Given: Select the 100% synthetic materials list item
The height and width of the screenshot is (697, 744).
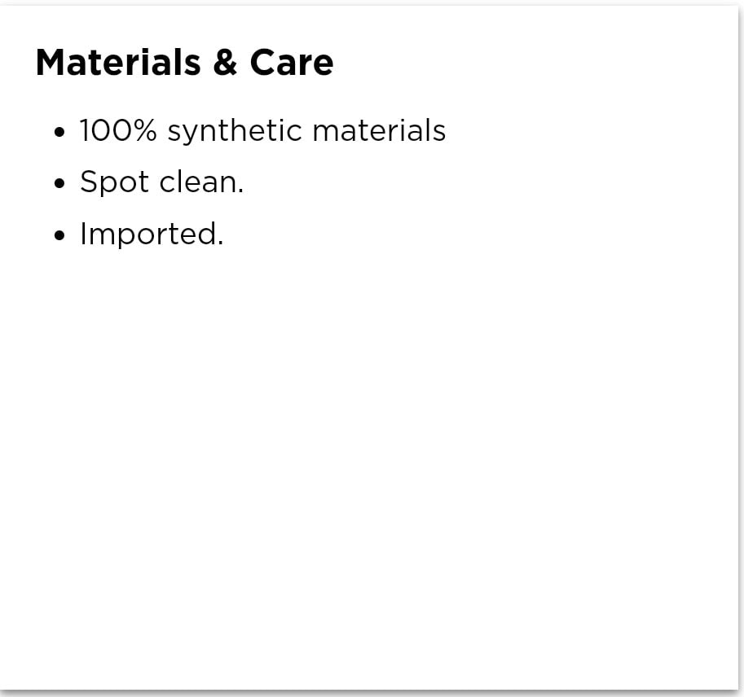Looking at the screenshot, I should tap(262, 130).
